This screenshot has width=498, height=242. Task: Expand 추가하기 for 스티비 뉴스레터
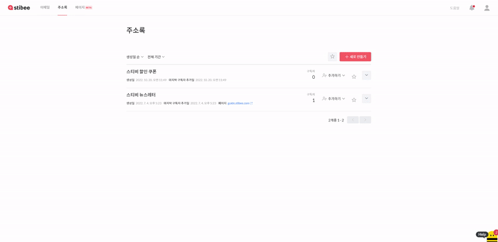(x=334, y=99)
